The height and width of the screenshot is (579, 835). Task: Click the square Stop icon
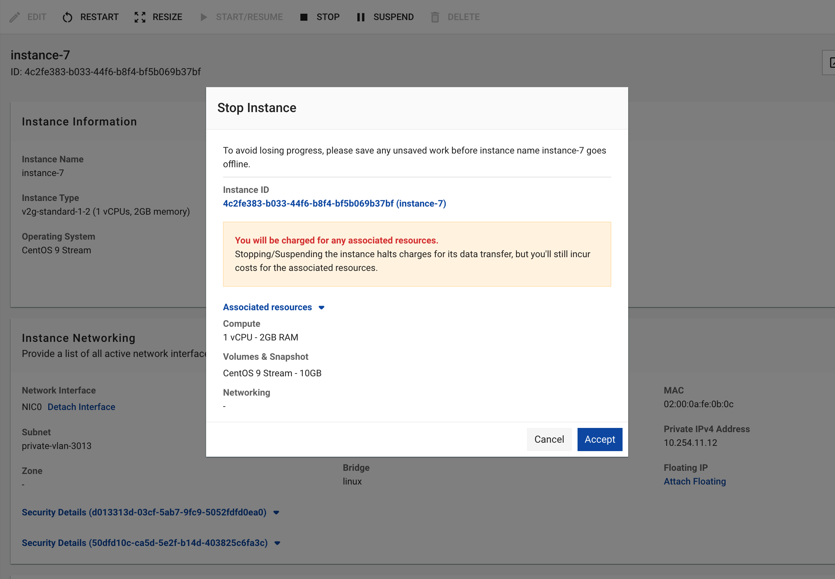click(304, 17)
